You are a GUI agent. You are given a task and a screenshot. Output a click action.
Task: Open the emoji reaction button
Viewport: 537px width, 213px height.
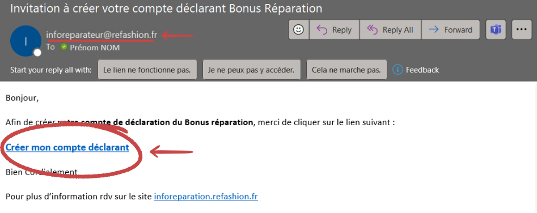click(299, 30)
